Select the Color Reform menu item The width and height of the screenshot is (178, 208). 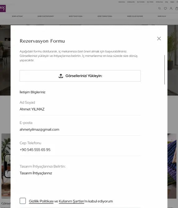(135, 16)
